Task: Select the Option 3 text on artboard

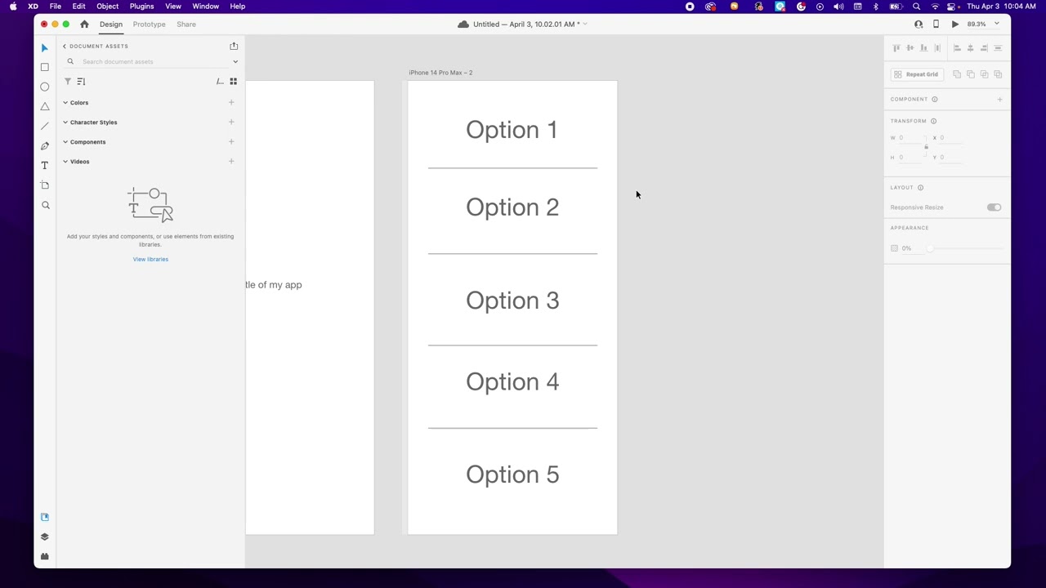Action: click(512, 301)
